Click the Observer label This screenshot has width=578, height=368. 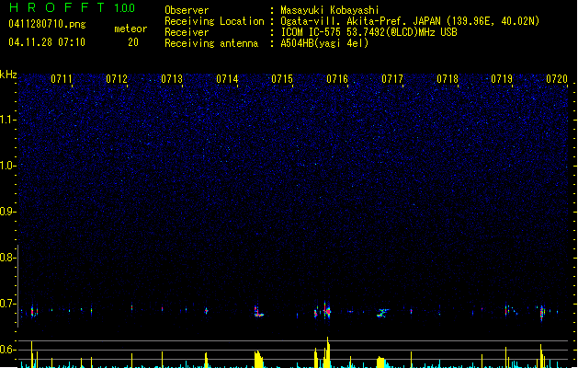coord(187,10)
